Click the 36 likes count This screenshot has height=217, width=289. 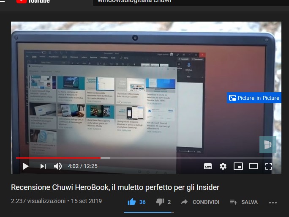point(142,202)
